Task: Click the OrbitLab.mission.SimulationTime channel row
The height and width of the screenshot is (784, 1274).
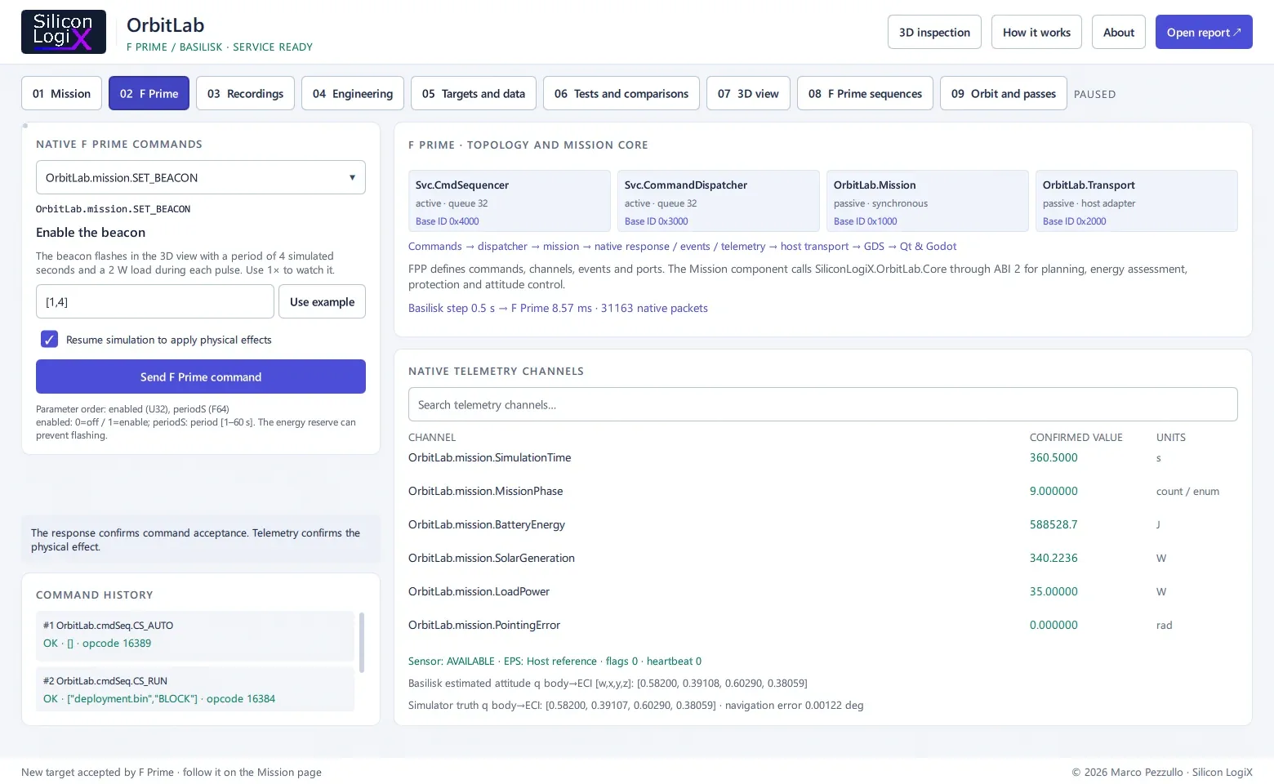Action: point(823,457)
